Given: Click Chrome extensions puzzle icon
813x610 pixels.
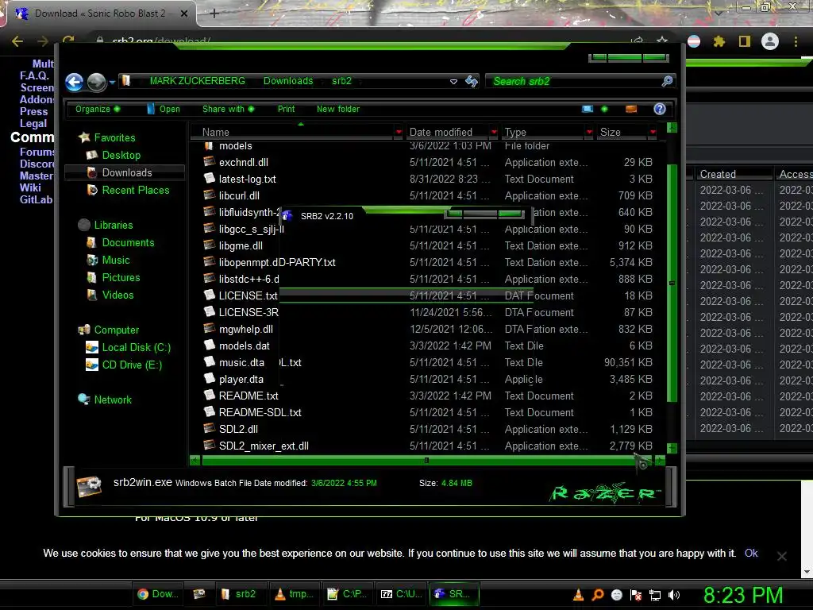Looking at the screenshot, I should [719, 41].
